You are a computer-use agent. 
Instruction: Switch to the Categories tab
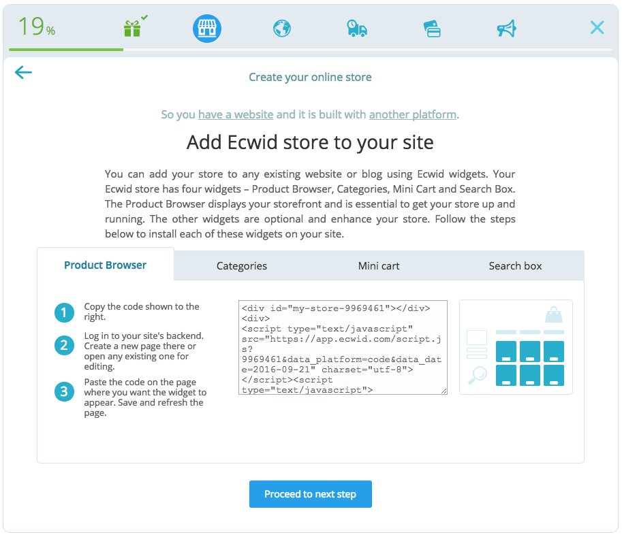coord(242,266)
